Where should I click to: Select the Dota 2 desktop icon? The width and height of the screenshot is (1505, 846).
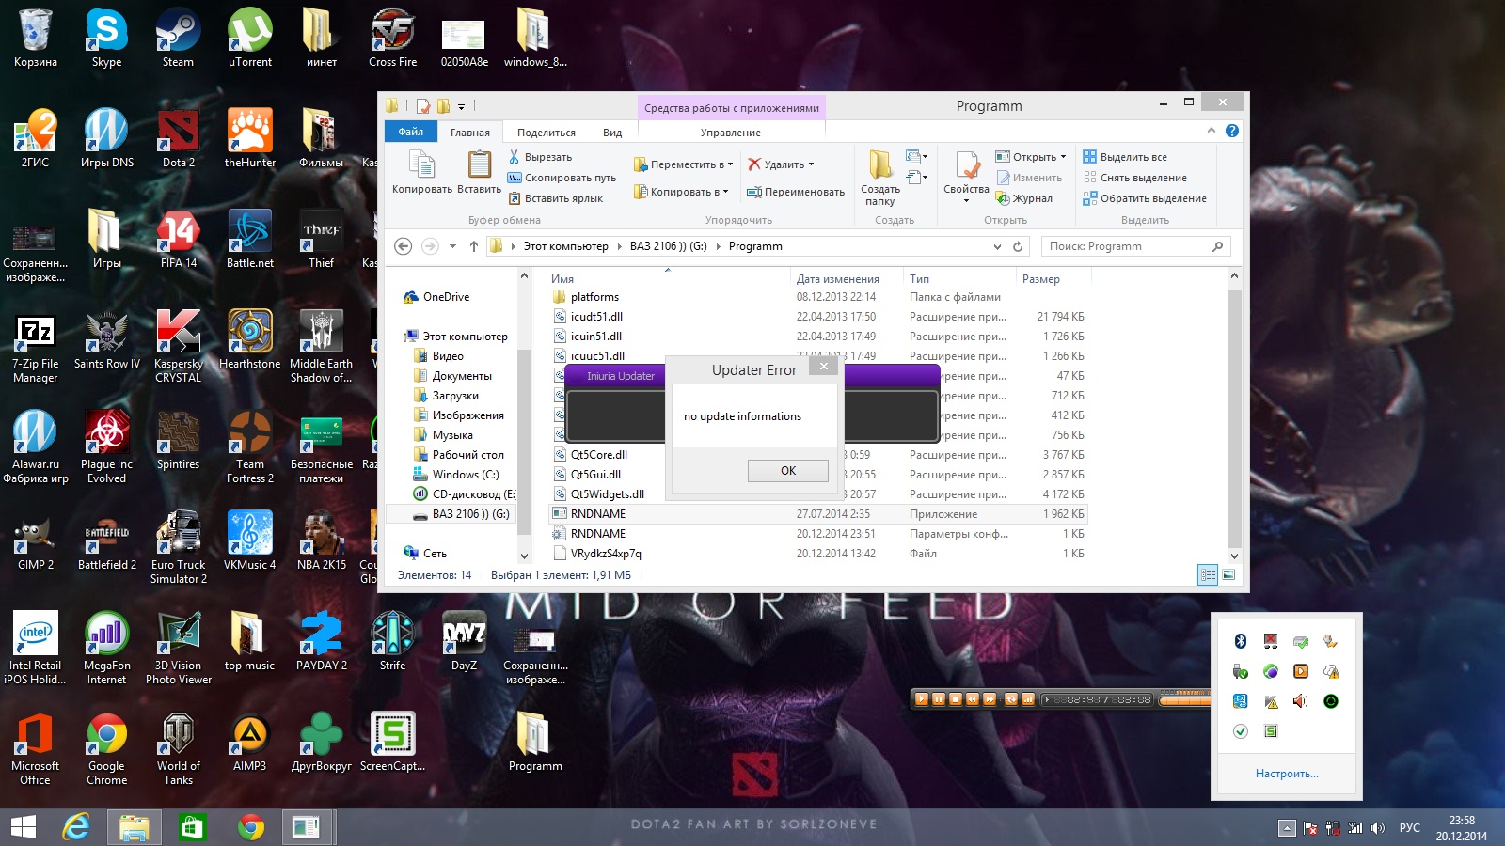tap(179, 138)
